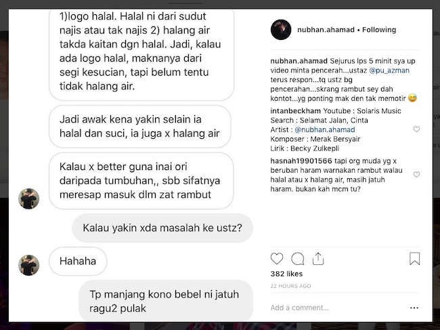Open @nubhan.ahamad mention in comment

coord(325,129)
